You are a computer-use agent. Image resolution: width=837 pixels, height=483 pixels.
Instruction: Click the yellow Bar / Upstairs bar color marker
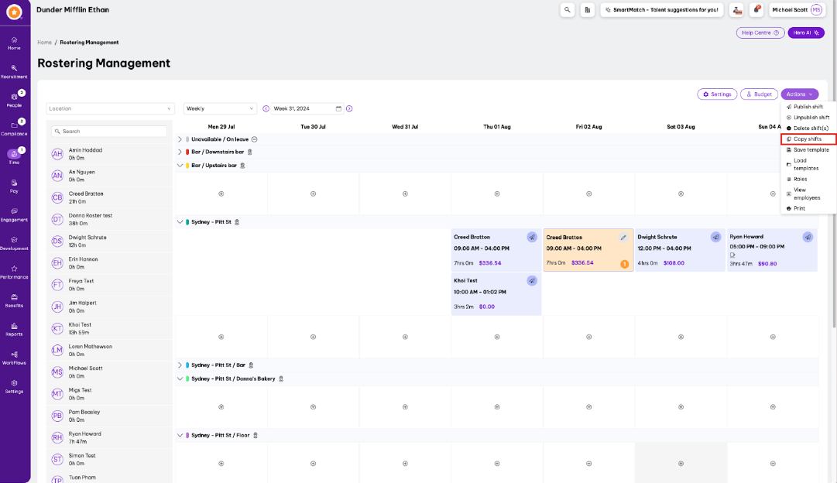[187, 166]
